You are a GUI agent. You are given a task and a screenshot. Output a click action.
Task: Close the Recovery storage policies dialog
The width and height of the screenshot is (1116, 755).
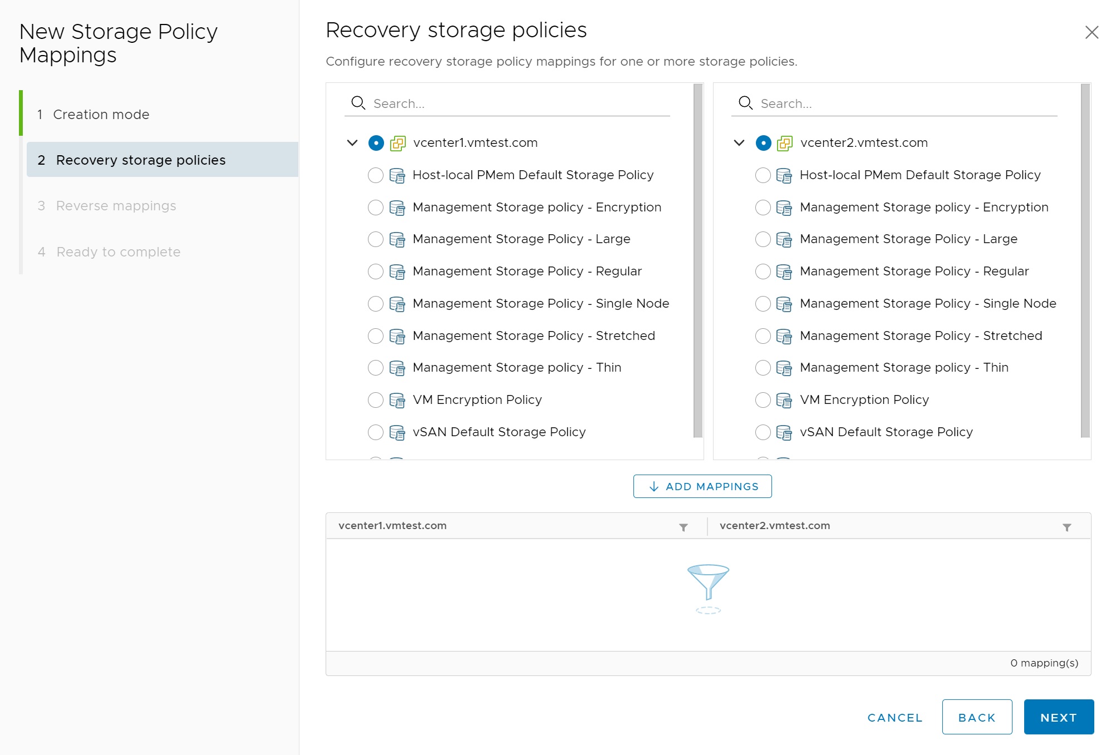click(1092, 32)
